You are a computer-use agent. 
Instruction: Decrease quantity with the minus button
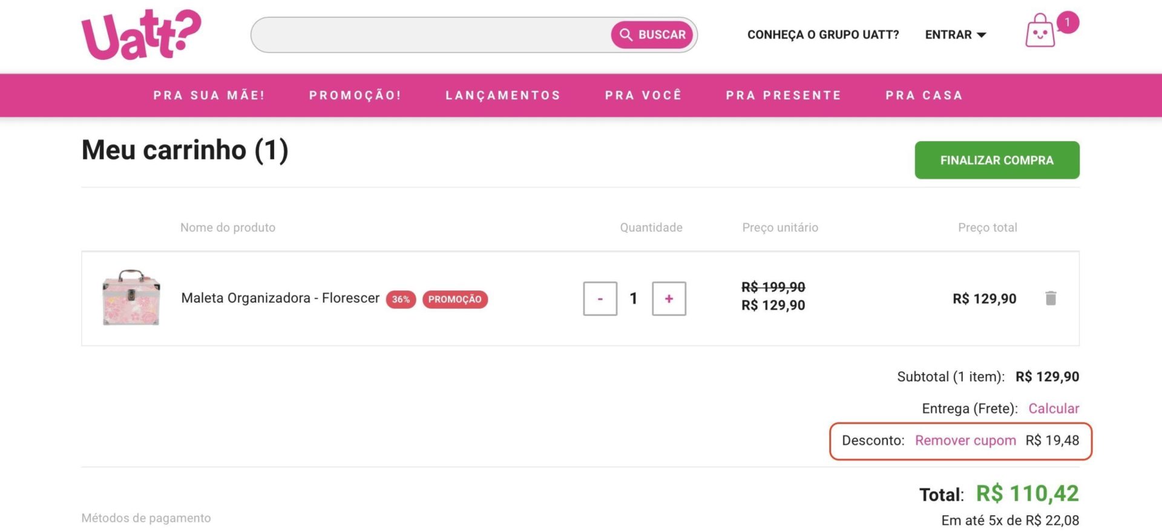click(600, 299)
